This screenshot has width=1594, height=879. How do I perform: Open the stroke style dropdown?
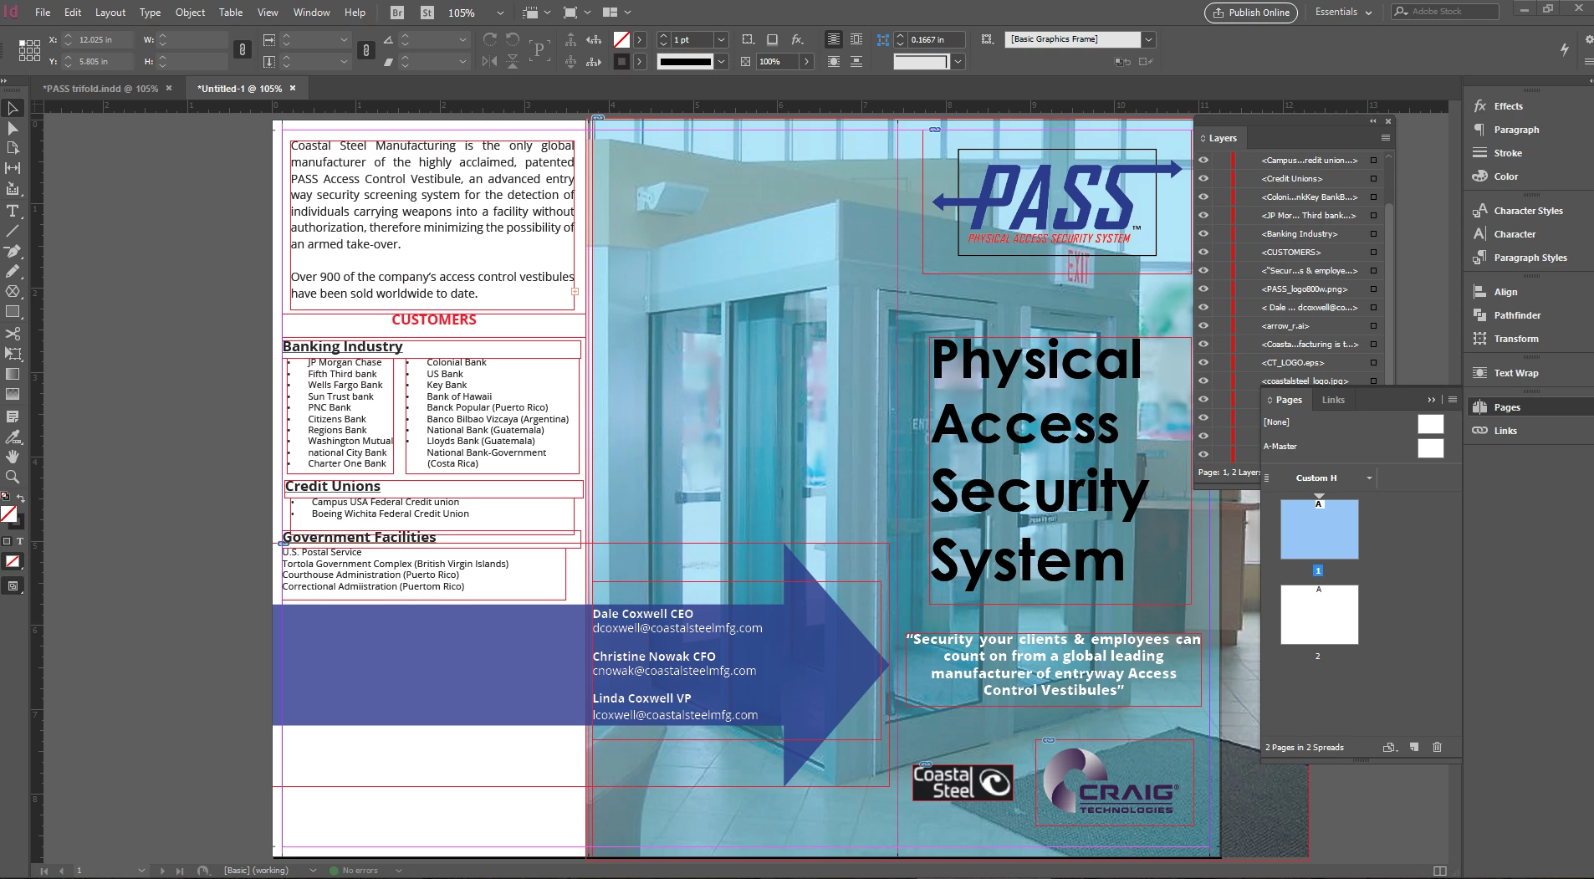(x=722, y=61)
